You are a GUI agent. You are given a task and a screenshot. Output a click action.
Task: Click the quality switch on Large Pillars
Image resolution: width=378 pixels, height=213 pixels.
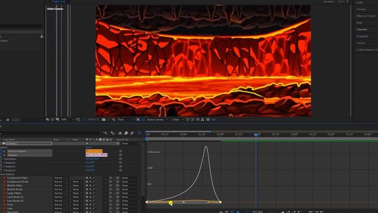93,193
